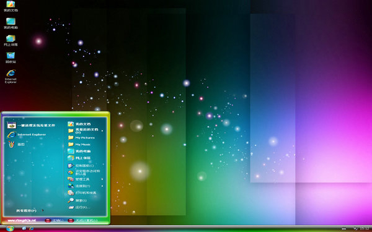Open Internet Explorer desktop icon

pos(11,76)
